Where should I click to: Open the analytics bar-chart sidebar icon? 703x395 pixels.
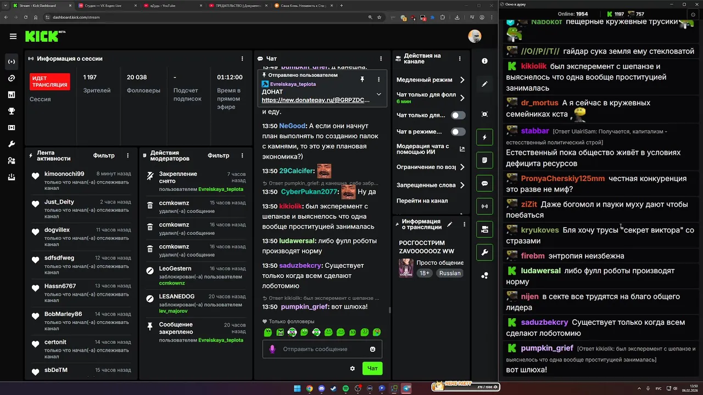(12, 95)
